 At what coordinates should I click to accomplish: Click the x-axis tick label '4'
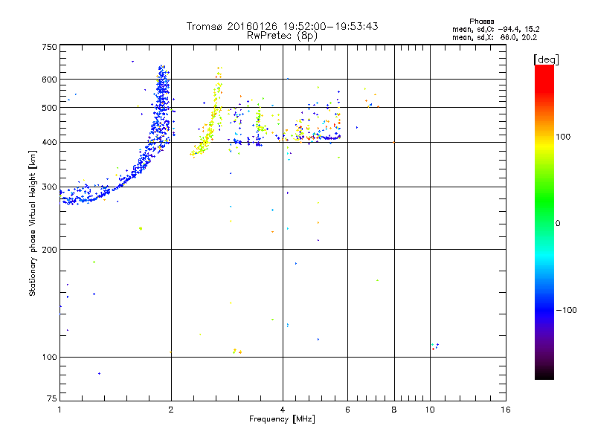(283, 410)
